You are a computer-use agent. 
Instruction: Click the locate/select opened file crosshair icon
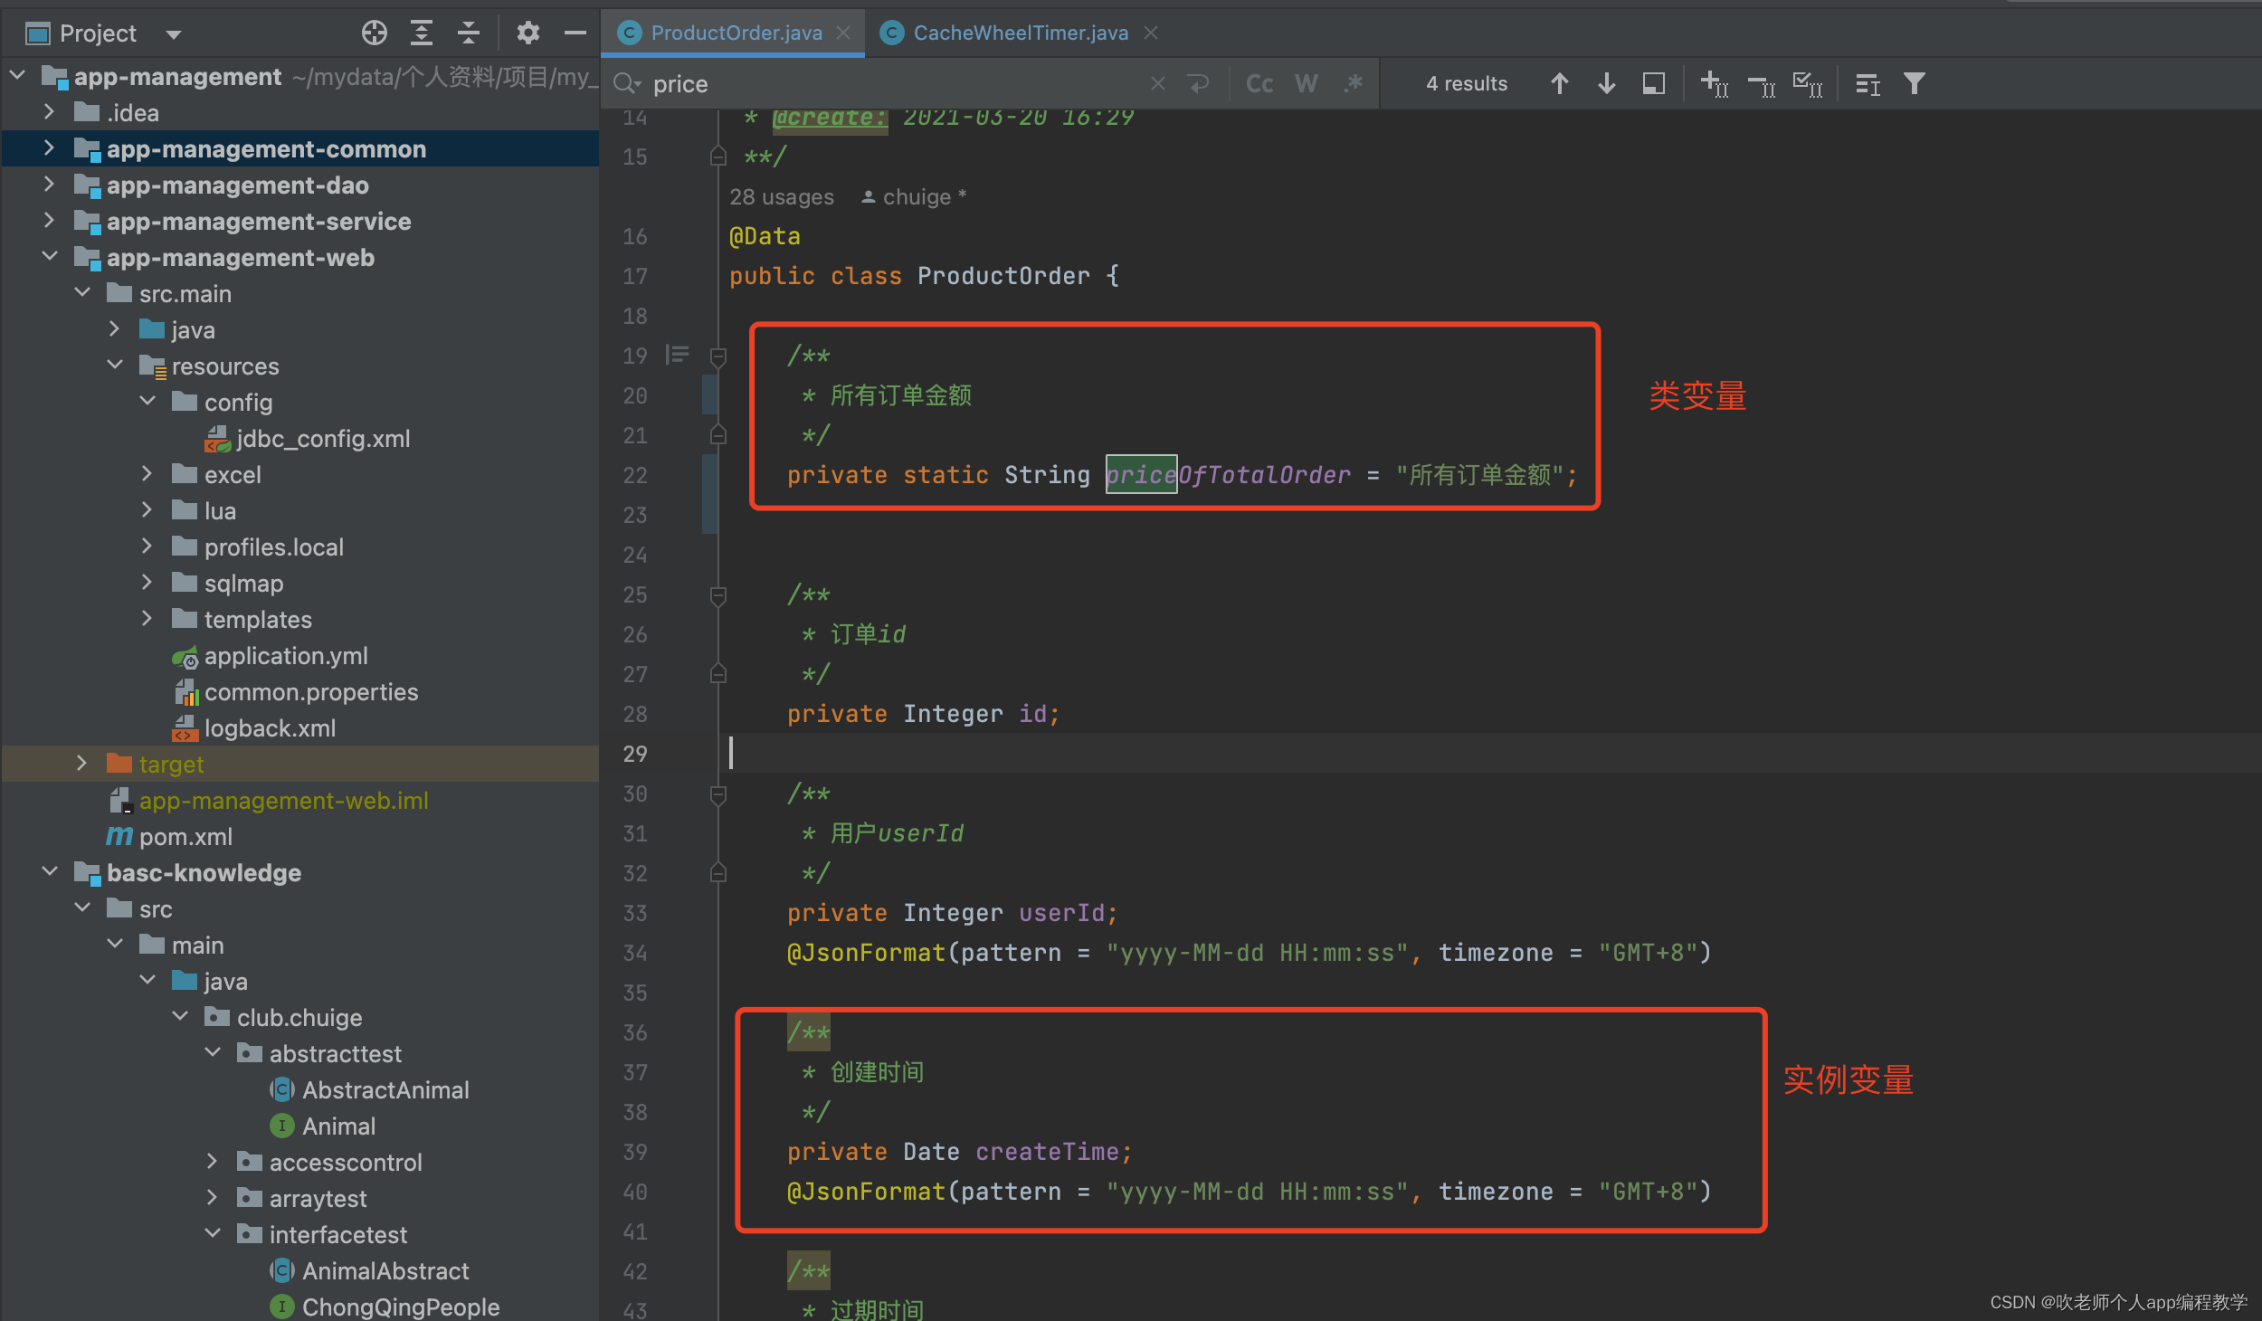[374, 33]
